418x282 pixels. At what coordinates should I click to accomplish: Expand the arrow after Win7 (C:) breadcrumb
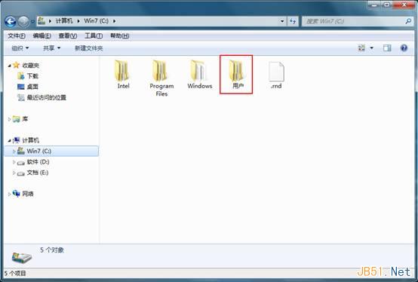tap(115, 21)
